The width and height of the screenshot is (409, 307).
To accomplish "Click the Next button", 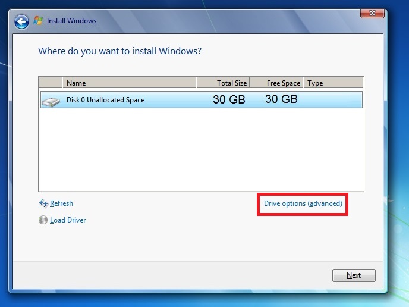I will pos(354,275).
